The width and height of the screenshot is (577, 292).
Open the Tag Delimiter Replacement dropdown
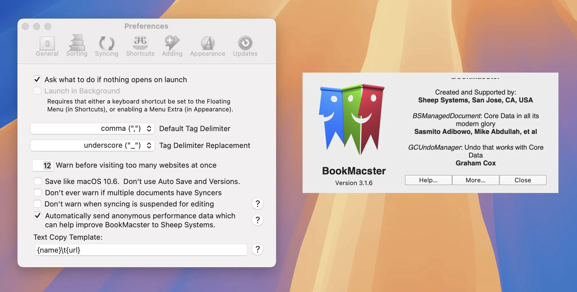coord(93,145)
